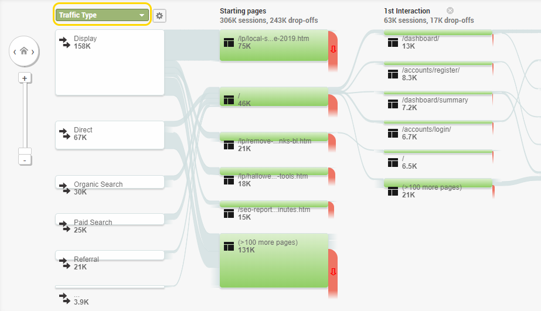Select the Organic Search source node
This screenshot has width=541, height=311.
pos(110,182)
